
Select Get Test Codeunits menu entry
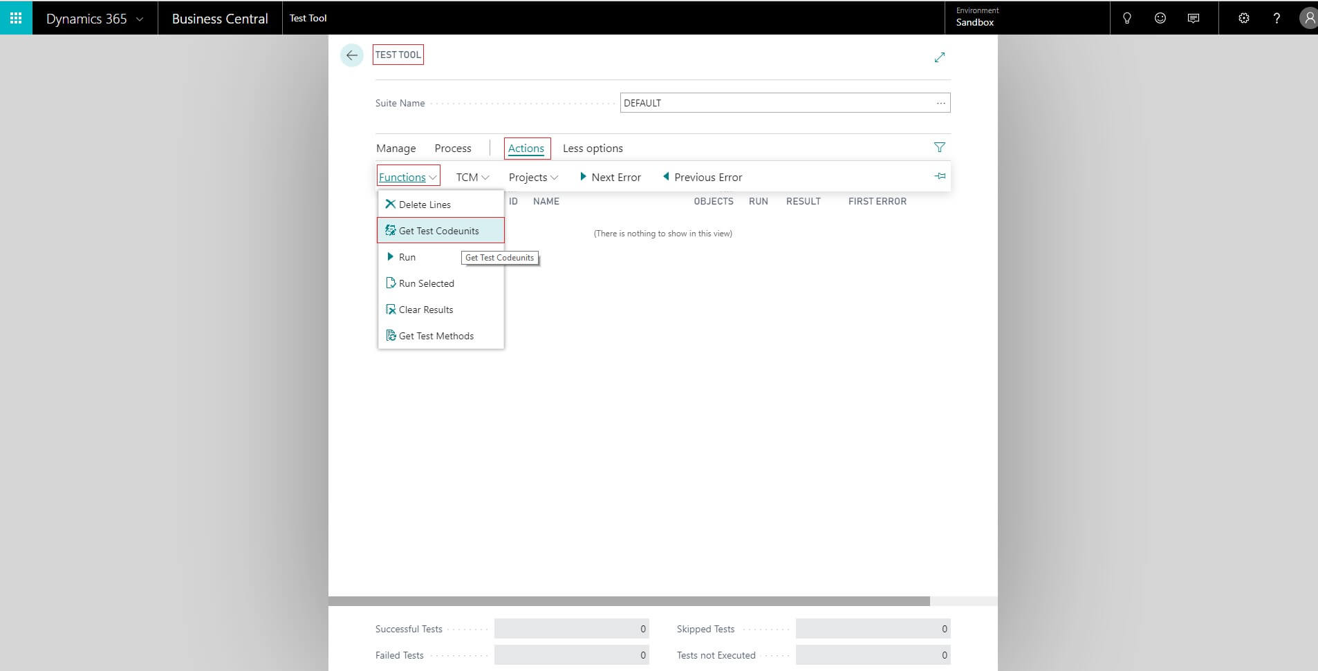439,231
